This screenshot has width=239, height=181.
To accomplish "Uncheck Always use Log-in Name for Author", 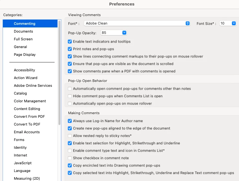I will [x=70, y=121].
